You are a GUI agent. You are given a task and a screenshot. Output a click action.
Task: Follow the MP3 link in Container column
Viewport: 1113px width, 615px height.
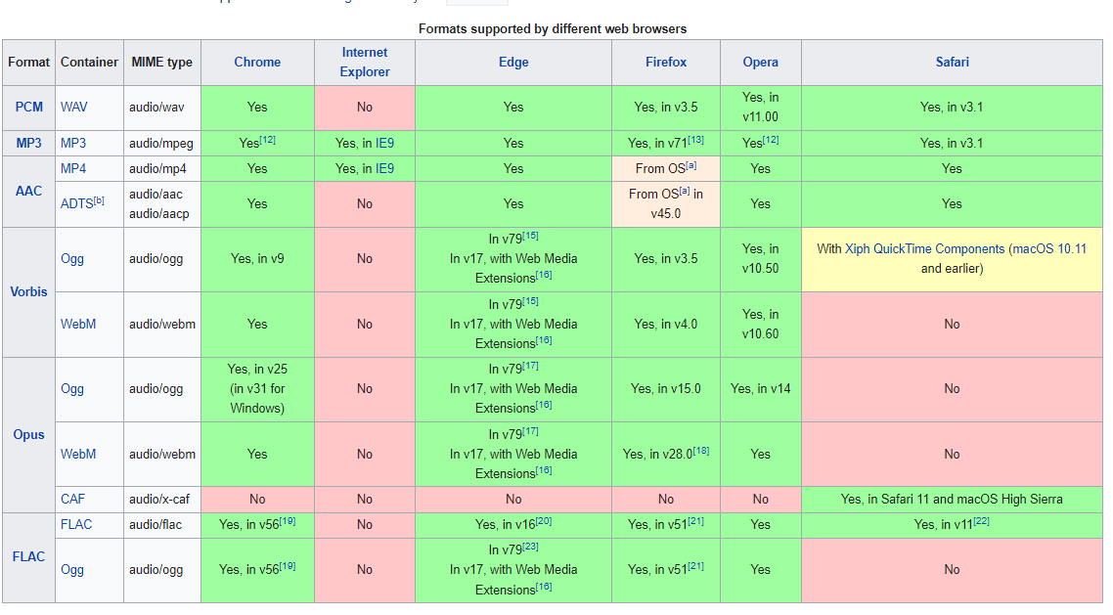point(73,144)
